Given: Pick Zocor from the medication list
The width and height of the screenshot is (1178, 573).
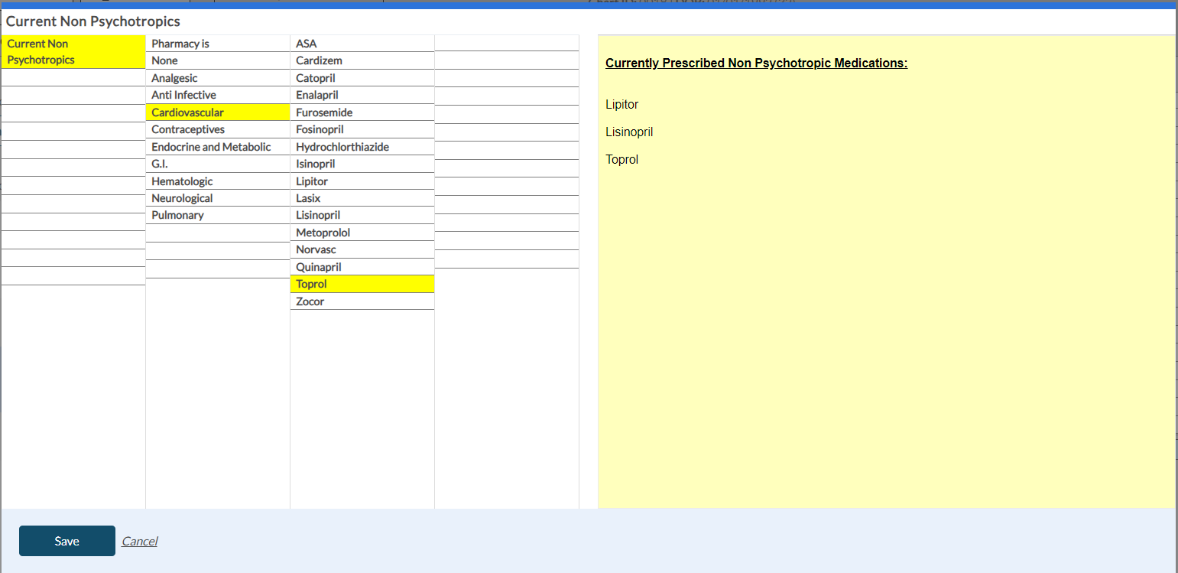Looking at the screenshot, I should pyautogui.click(x=362, y=301).
